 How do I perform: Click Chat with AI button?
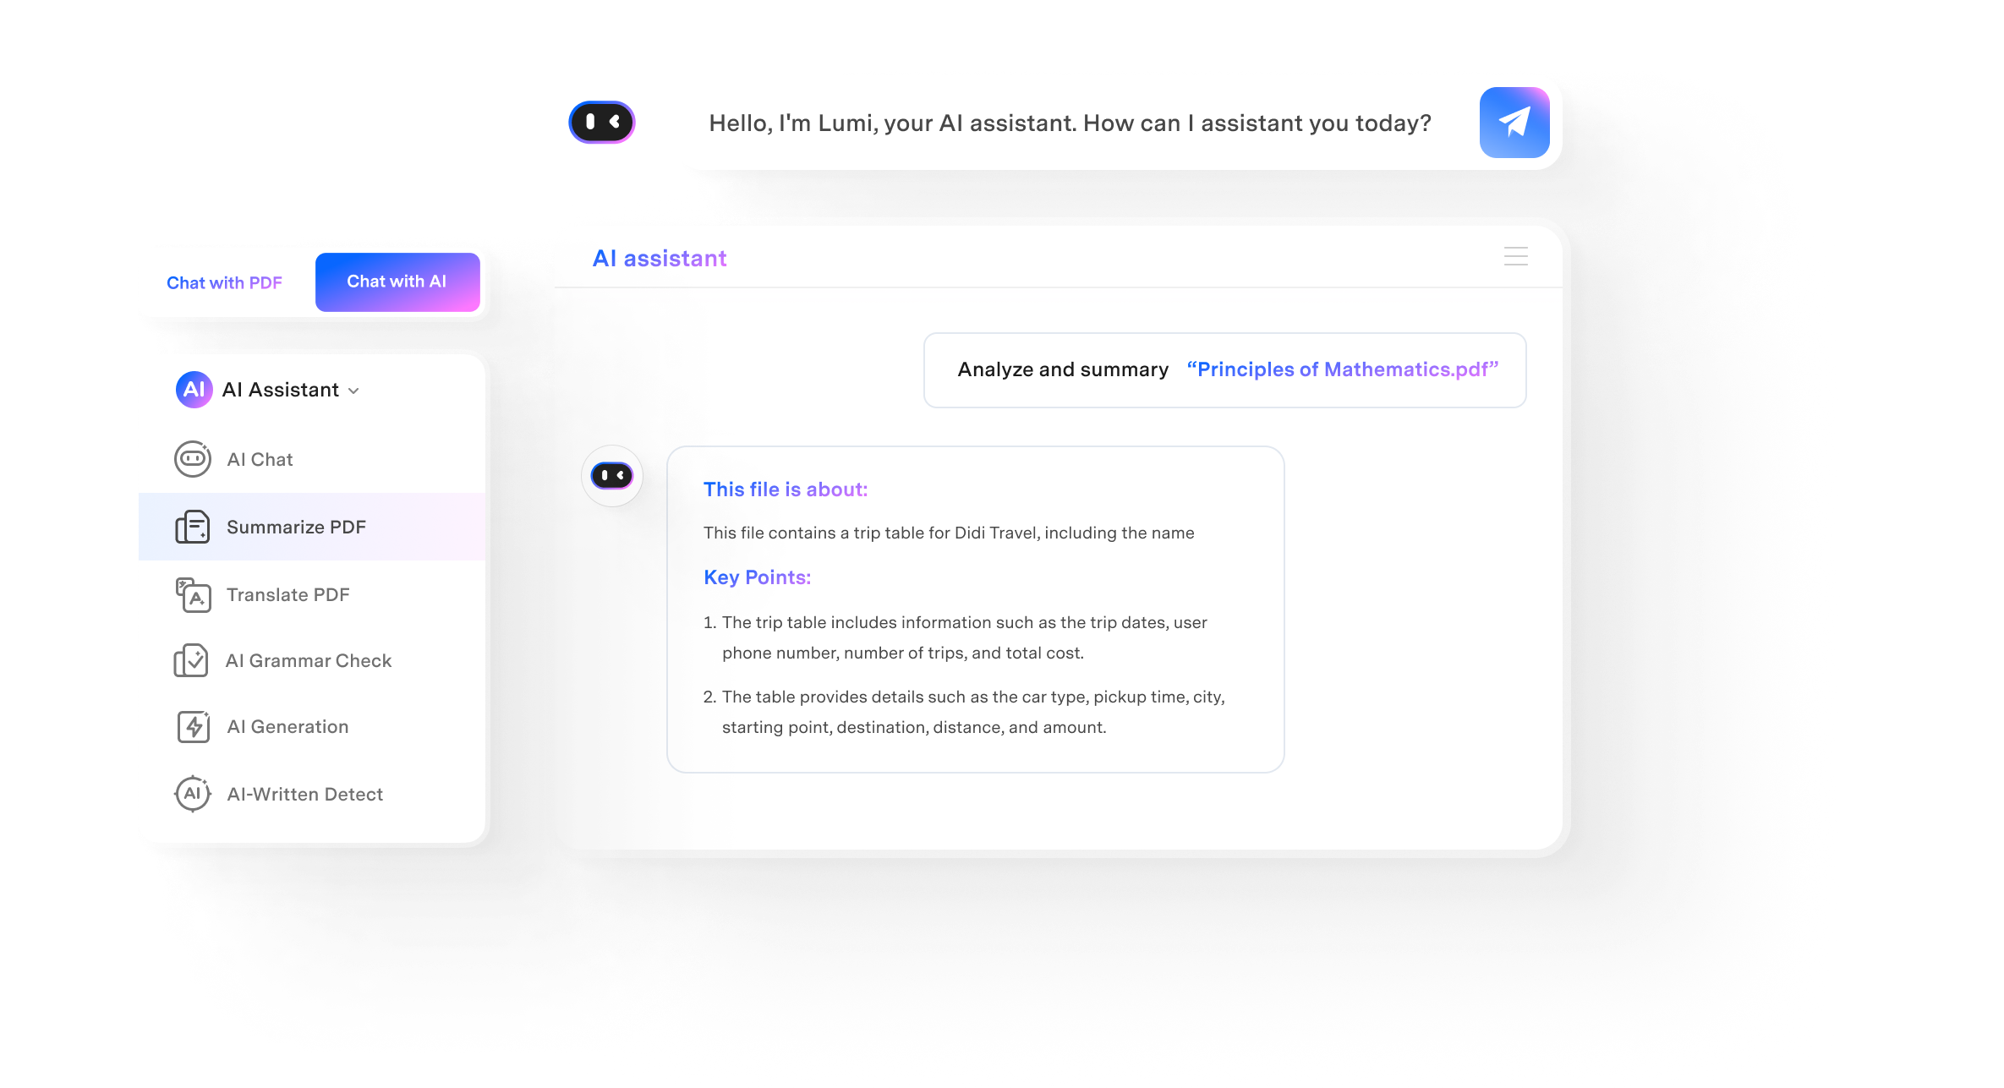pos(395,280)
